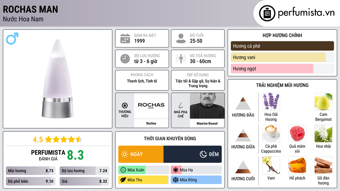Click the Cà phê Cappuccino cup image
340x191 pixels.
tap(271, 133)
